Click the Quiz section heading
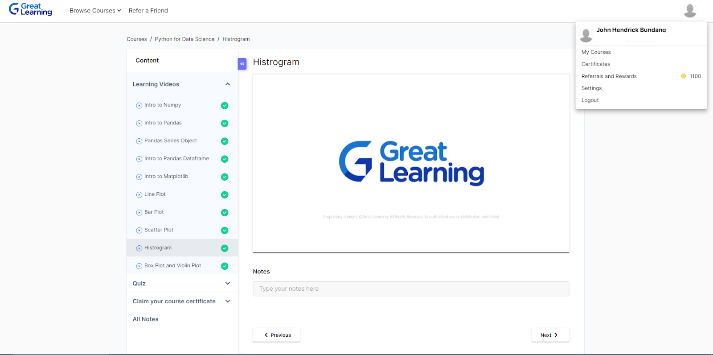Viewport: 713px width, 355px height. (x=139, y=284)
